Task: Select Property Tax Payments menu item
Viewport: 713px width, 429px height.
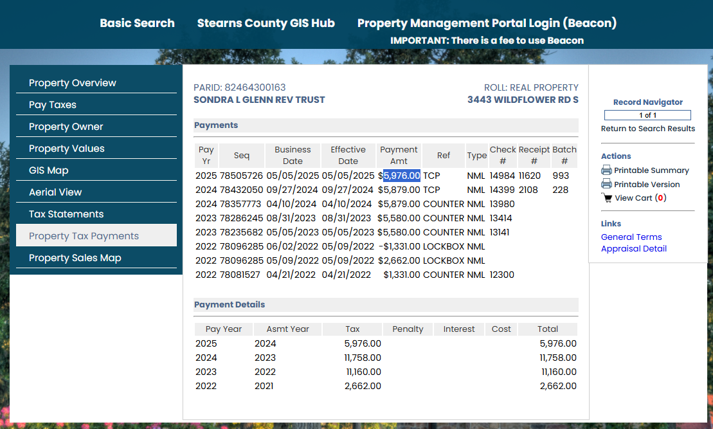Action: point(84,236)
